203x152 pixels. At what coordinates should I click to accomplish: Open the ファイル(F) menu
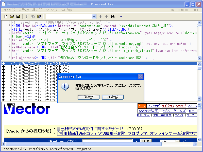9,10
